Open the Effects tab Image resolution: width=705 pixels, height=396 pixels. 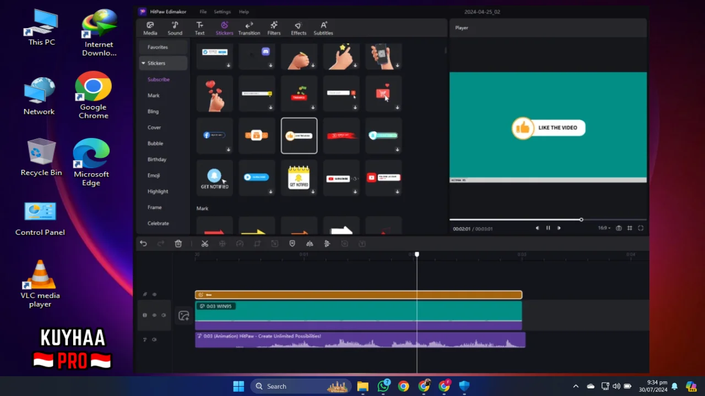click(x=299, y=29)
